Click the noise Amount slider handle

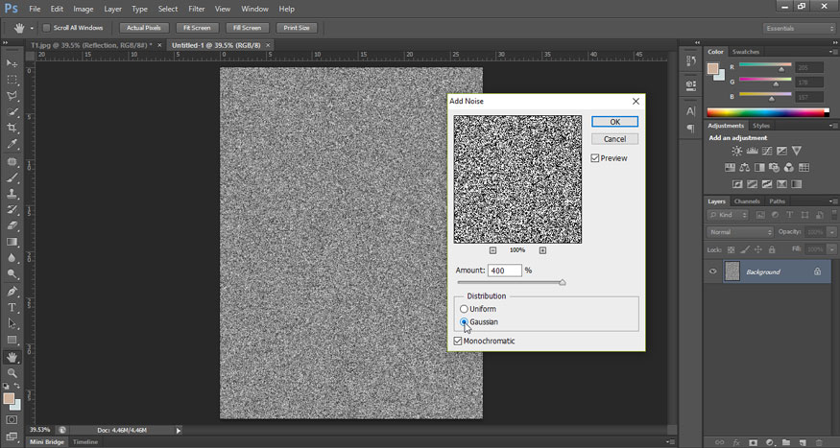[x=563, y=282]
